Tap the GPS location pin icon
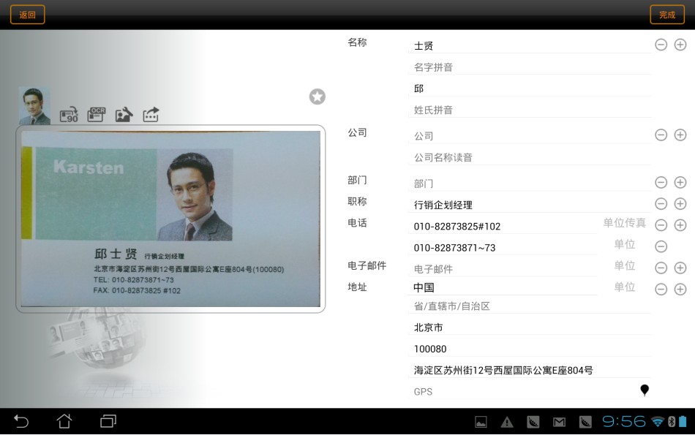The image size is (695, 435). click(x=645, y=390)
